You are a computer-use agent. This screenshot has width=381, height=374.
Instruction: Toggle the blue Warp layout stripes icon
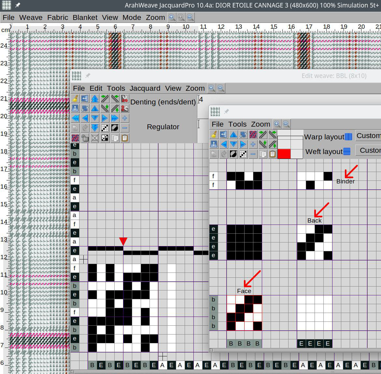[x=348, y=137]
